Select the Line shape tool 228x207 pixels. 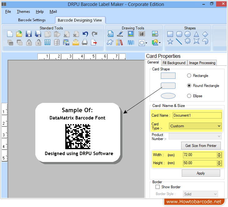[179, 42]
